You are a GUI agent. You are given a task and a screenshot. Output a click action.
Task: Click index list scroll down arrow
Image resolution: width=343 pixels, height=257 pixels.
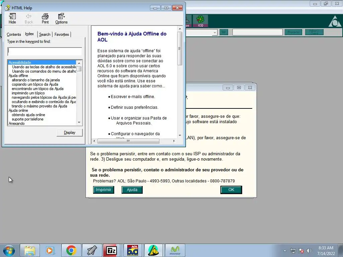pyautogui.click(x=79, y=122)
